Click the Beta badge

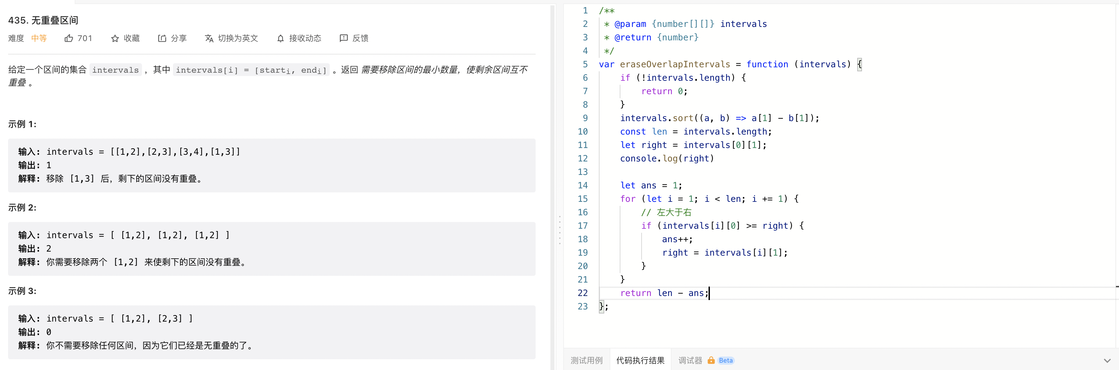point(725,361)
